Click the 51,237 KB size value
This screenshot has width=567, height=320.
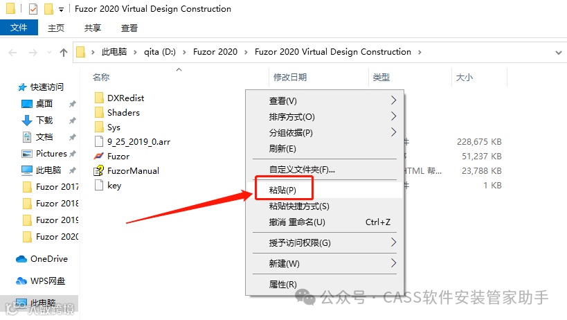(482, 157)
